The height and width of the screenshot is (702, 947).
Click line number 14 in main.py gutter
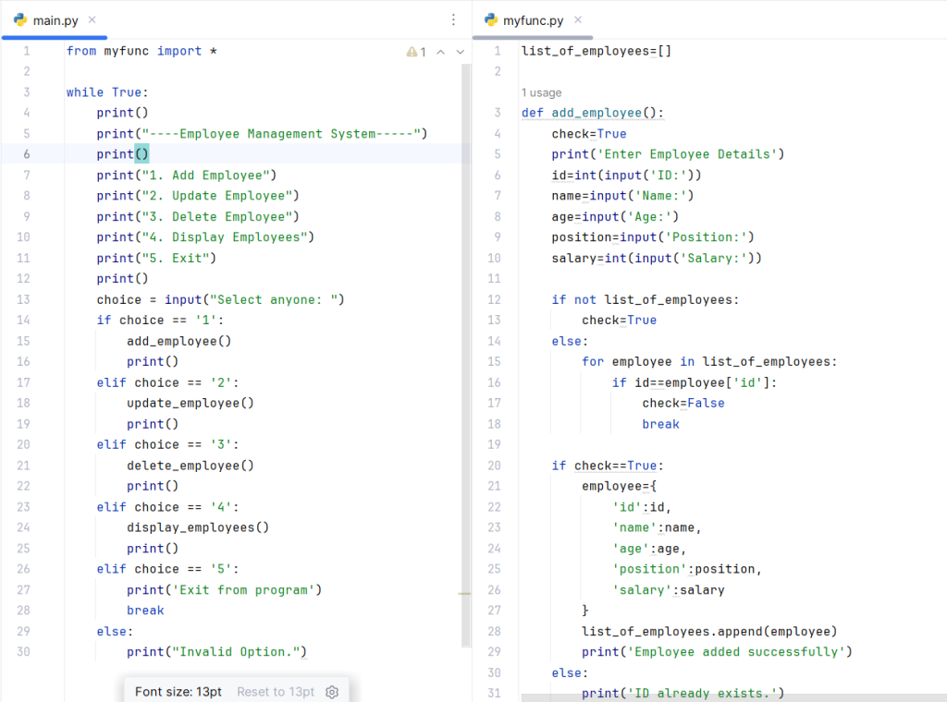click(x=23, y=321)
